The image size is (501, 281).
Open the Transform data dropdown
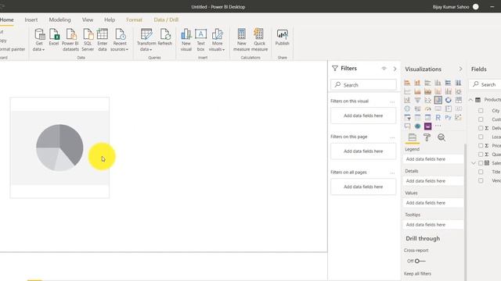[x=146, y=40]
